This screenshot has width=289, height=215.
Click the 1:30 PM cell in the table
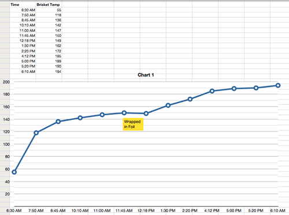pos(23,46)
